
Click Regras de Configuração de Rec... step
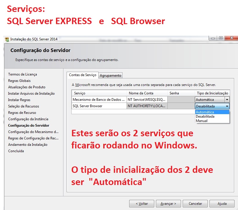[x=33, y=138]
